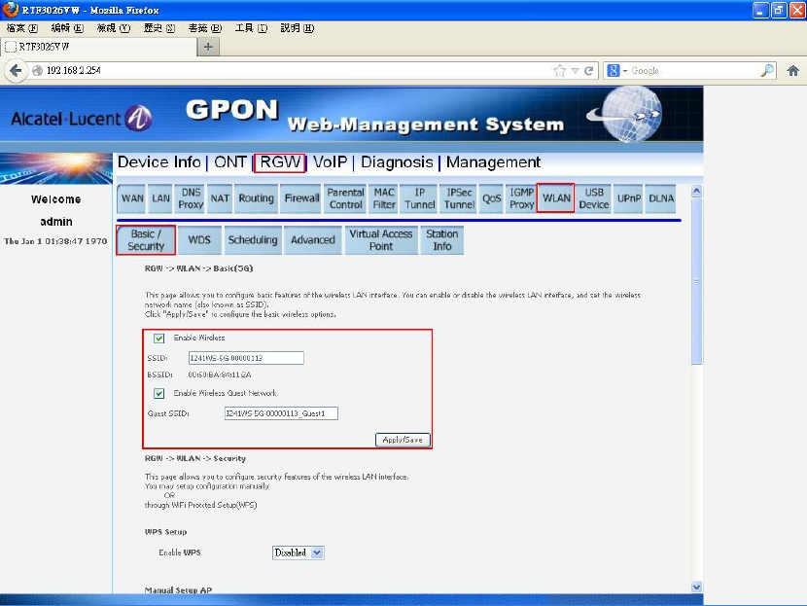Select the Parental Control tab
Viewport: 807px width, 606px height.
point(345,198)
